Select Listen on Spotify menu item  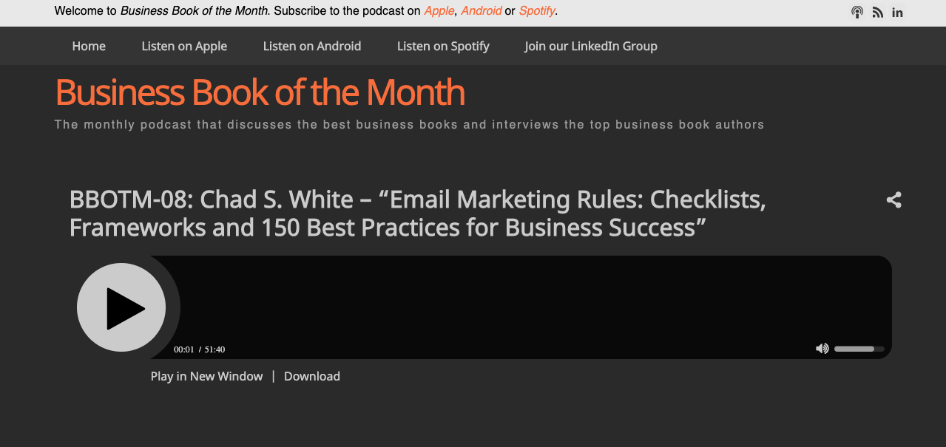click(x=443, y=46)
